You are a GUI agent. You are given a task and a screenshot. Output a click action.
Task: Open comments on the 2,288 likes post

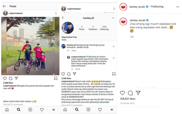pos(11,78)
